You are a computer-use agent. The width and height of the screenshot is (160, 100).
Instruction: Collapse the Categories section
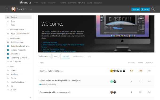click(8, 38)
